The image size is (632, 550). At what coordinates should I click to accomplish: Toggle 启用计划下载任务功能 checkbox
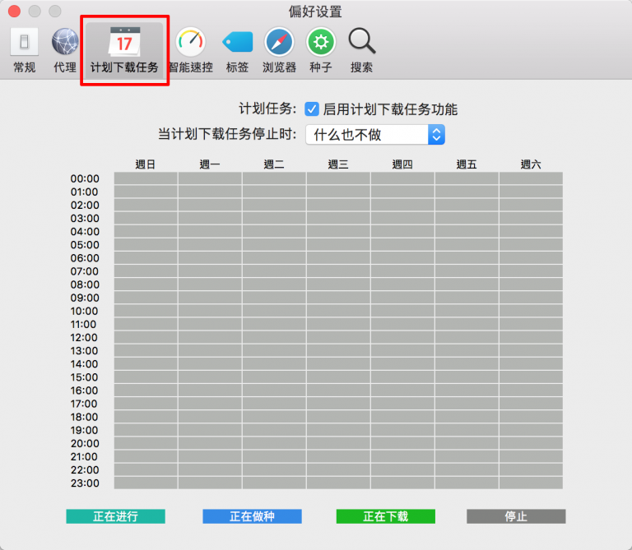[312, 109]
